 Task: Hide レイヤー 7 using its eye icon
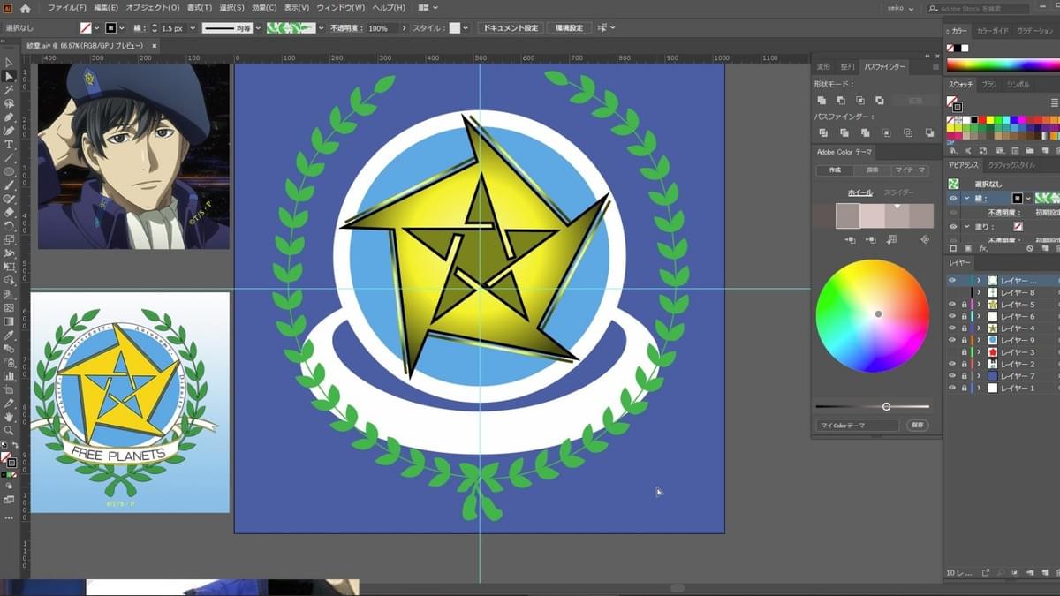click(x=952, y=376)
